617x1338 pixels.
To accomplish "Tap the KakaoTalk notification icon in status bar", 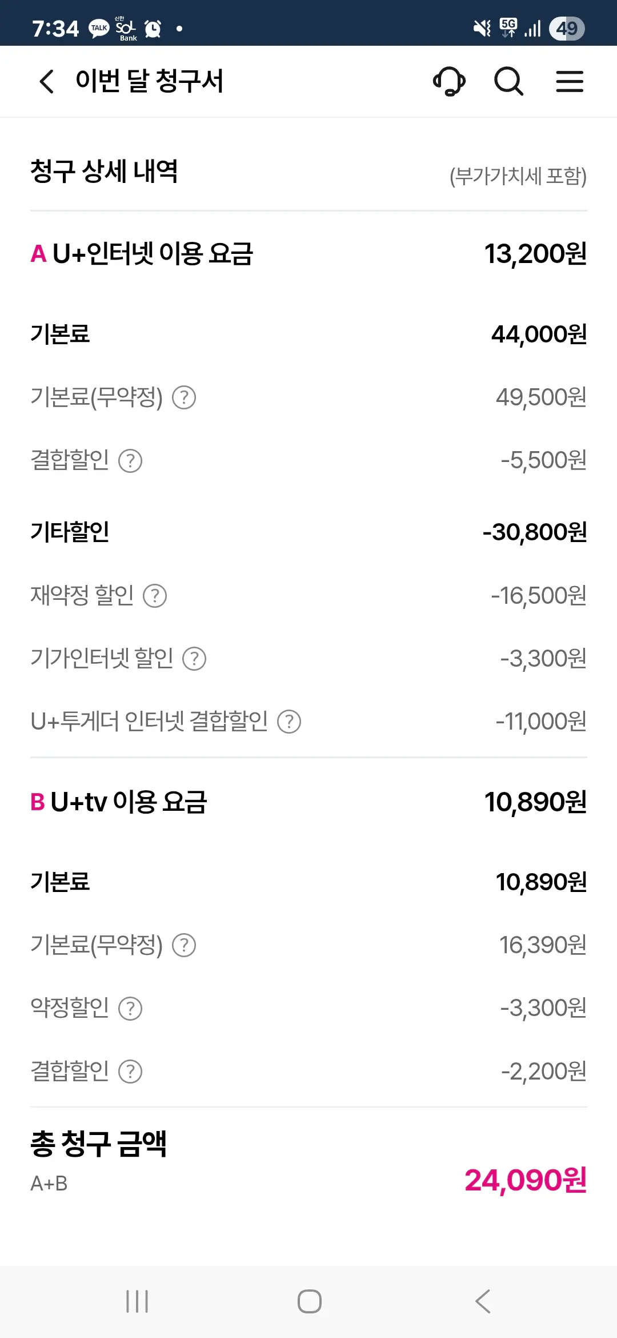I will click(x=99, y=28).
